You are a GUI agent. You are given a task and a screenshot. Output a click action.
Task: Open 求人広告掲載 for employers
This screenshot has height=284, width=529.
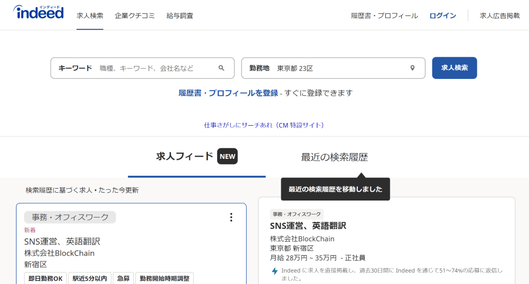tap(500, 15)
